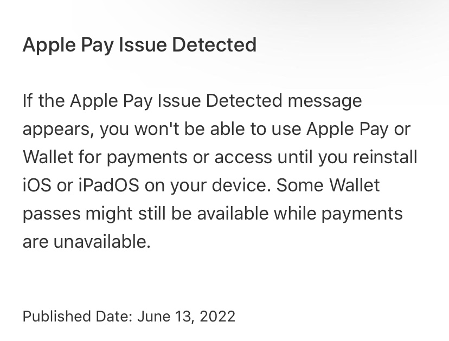Select the word "appears," in the paragraph
The height and width of the screenshot is (341, 449).
58,130
